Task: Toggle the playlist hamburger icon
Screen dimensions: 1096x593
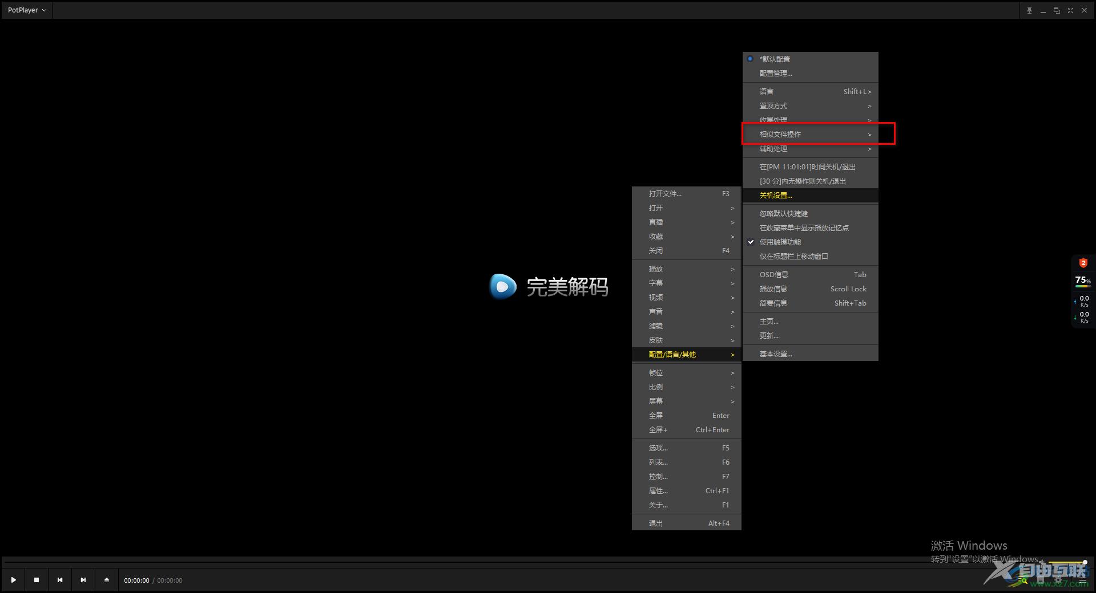Action: [1083, 580]
